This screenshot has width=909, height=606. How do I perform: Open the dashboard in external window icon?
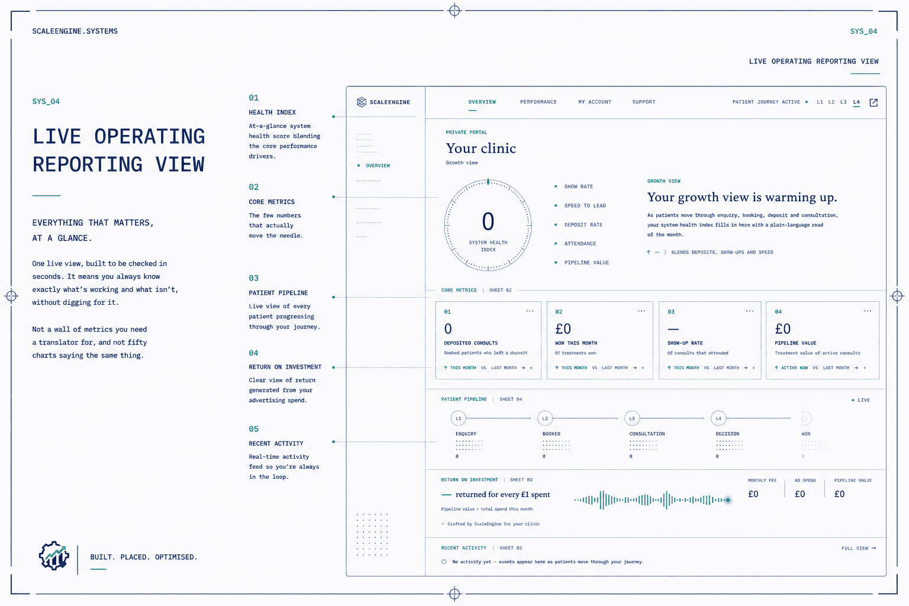pyautogui.click(x=873, y=102)
